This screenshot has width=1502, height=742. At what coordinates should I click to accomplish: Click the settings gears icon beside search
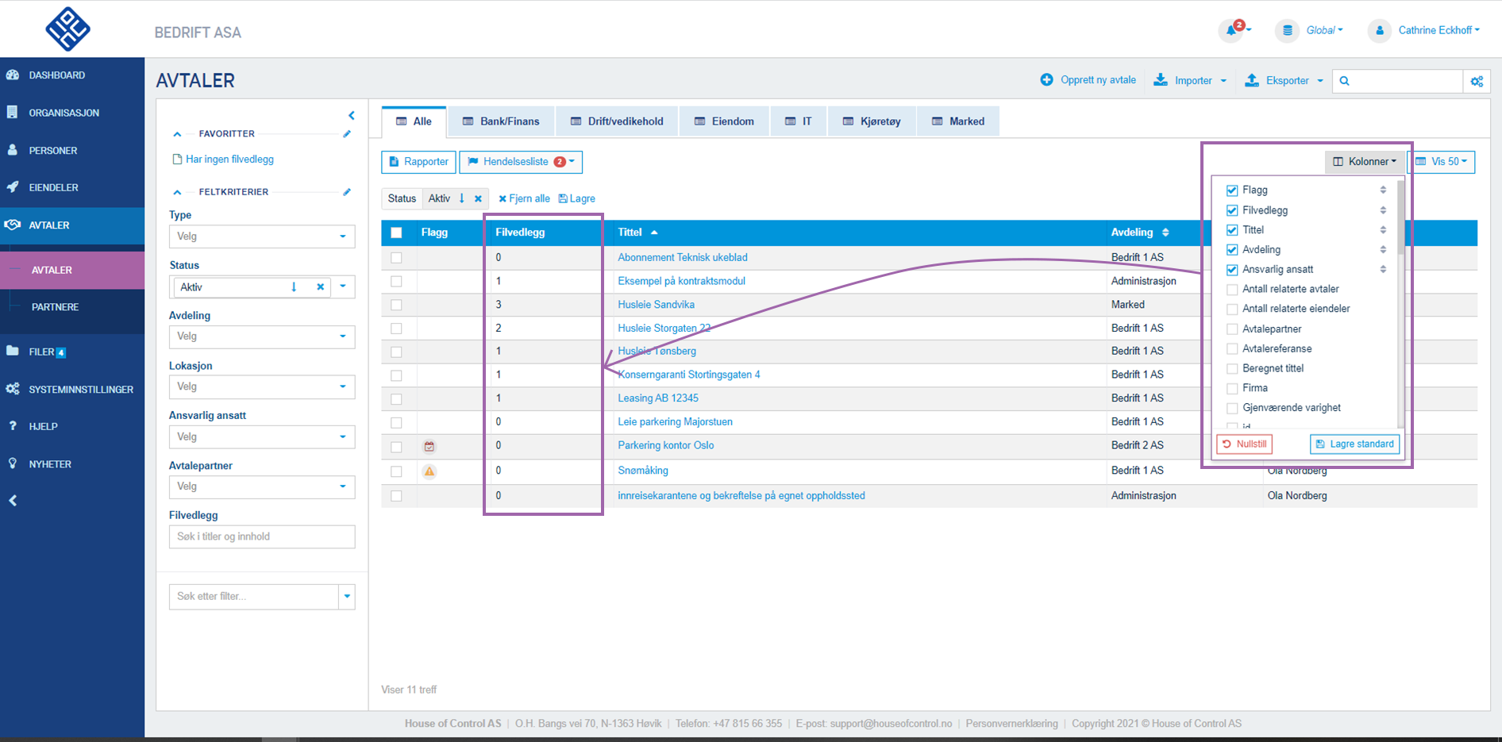1477,81
